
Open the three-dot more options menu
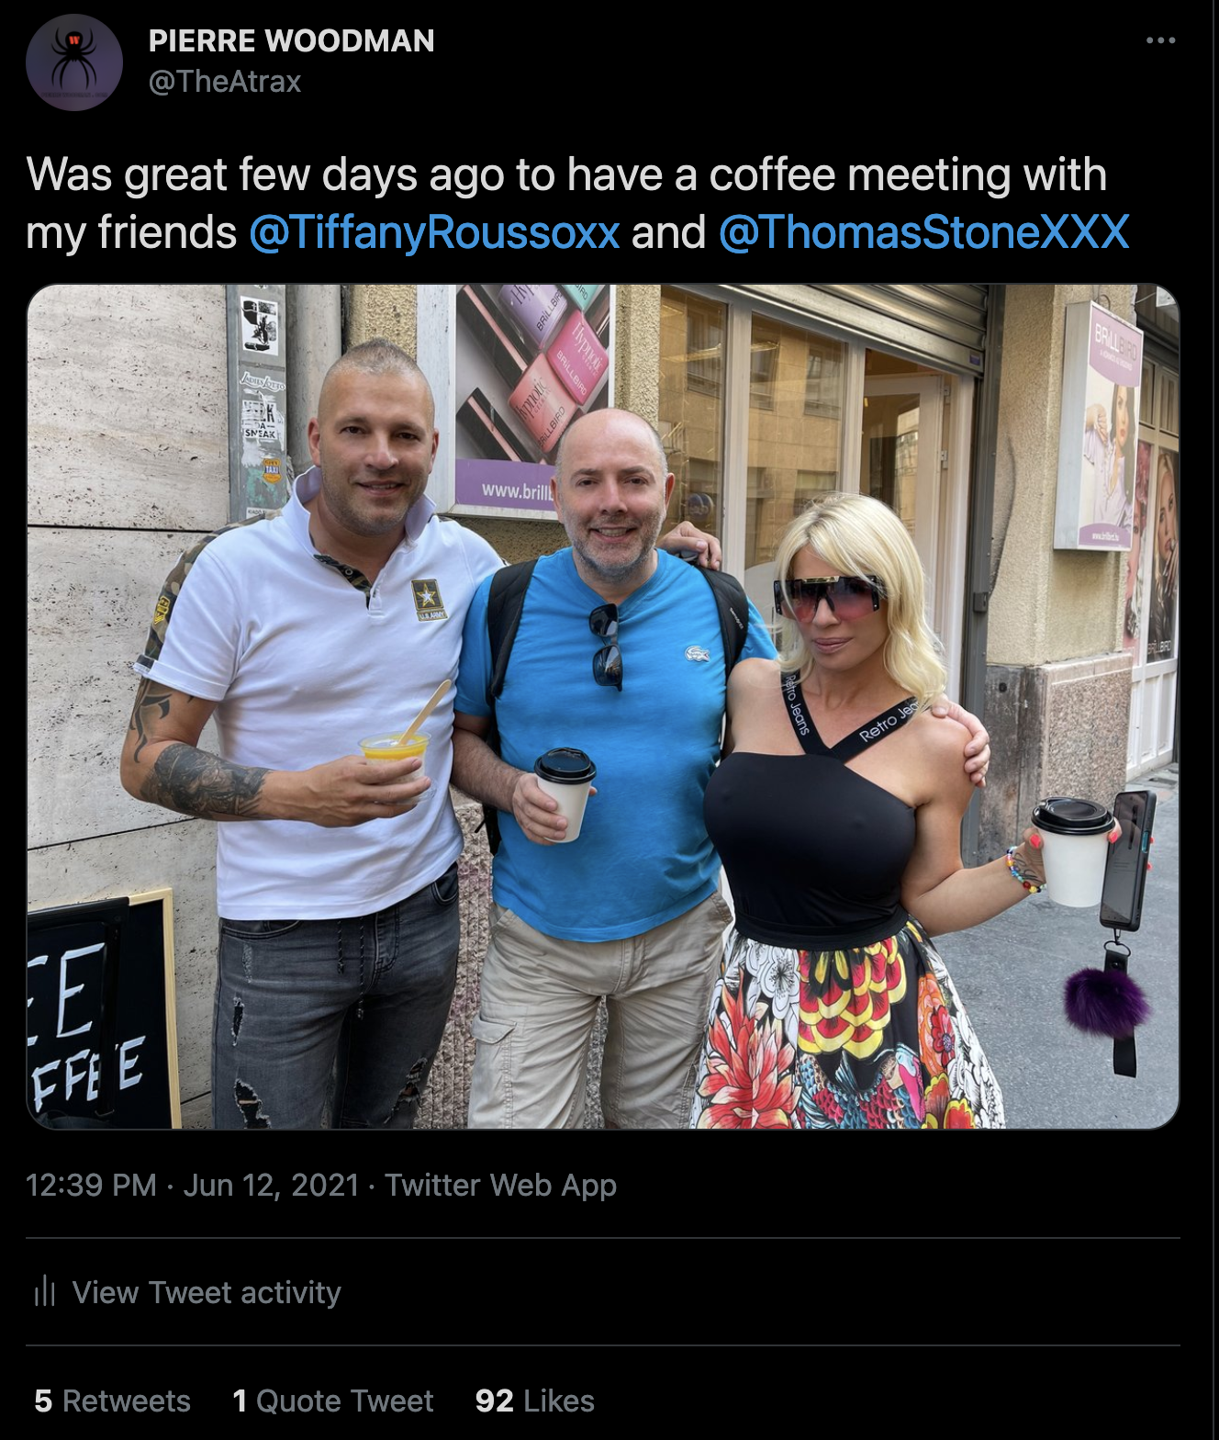[1160, 40]
